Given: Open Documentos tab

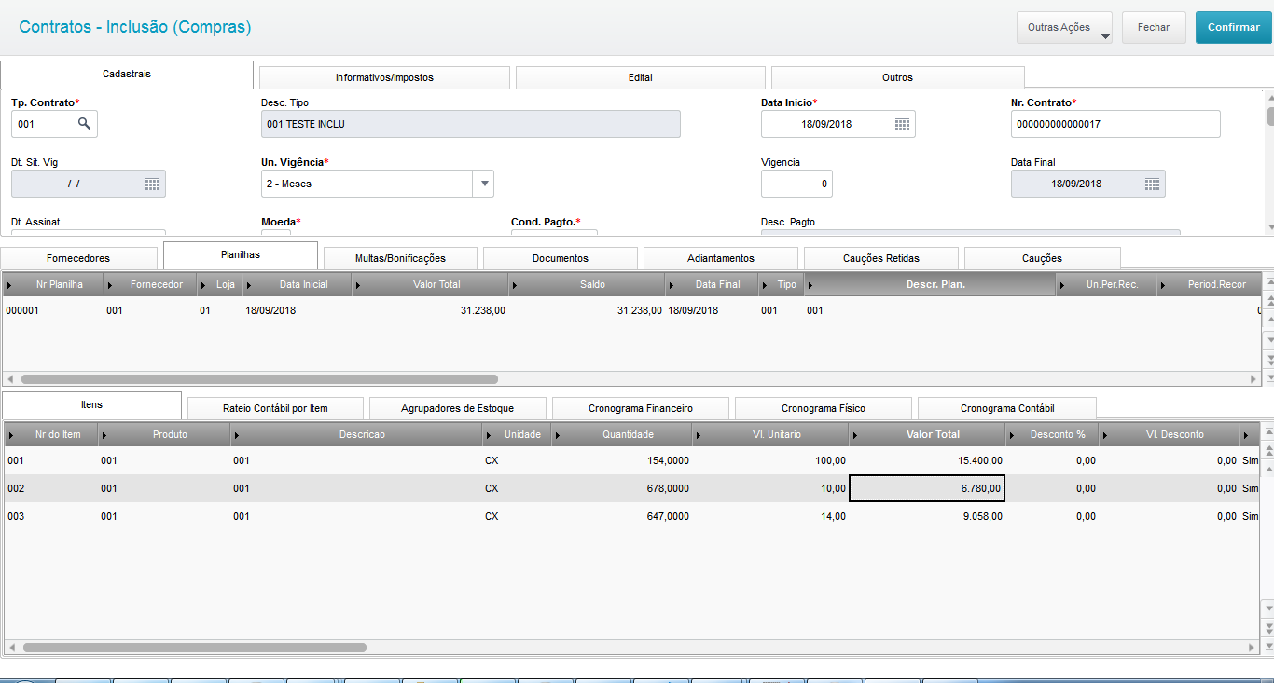Looking at the screenshot, I should point(561,258).
